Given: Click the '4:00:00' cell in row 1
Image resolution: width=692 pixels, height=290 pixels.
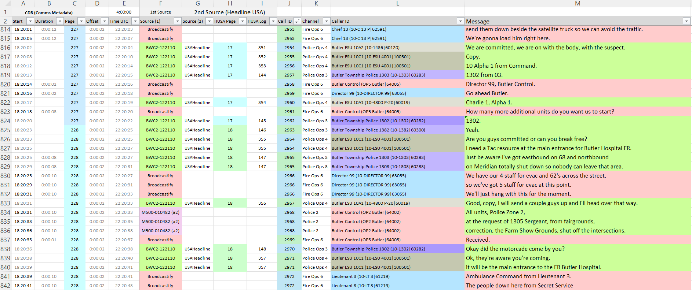Looking at the screenshot, I should click(124, 12).
